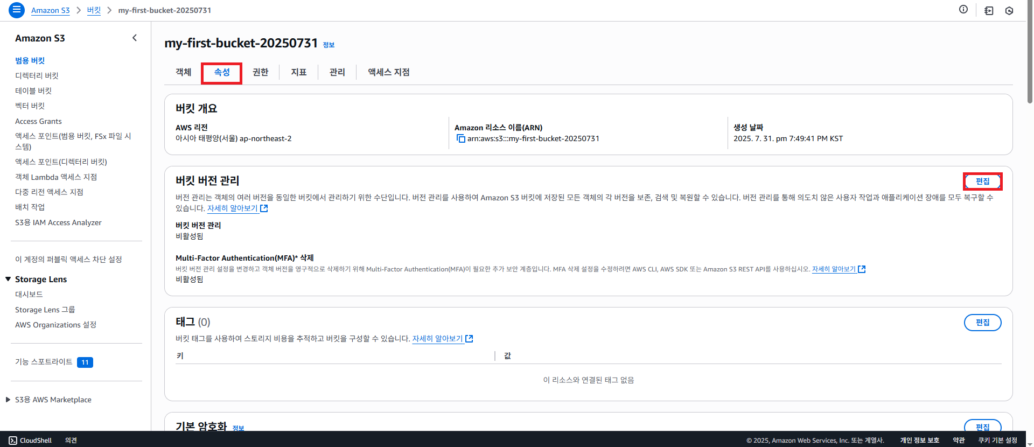Open 객체 Lambda 액세스 지점
Image resolution: width=1034 pixels, height=447 pixels.
click(56, 177)
